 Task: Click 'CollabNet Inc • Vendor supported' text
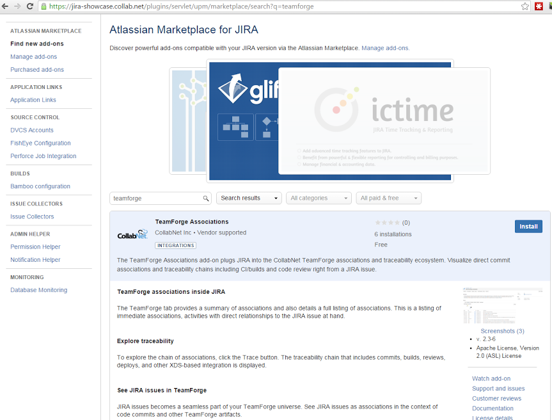(201, 232)
